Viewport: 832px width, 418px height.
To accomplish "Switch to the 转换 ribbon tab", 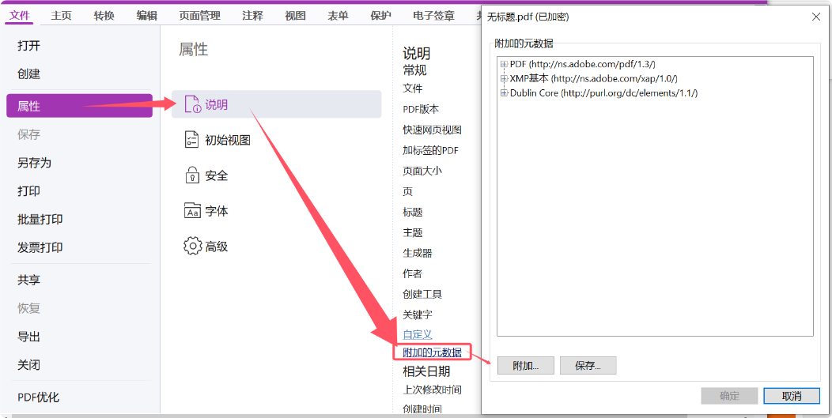I will coord(104,15).
